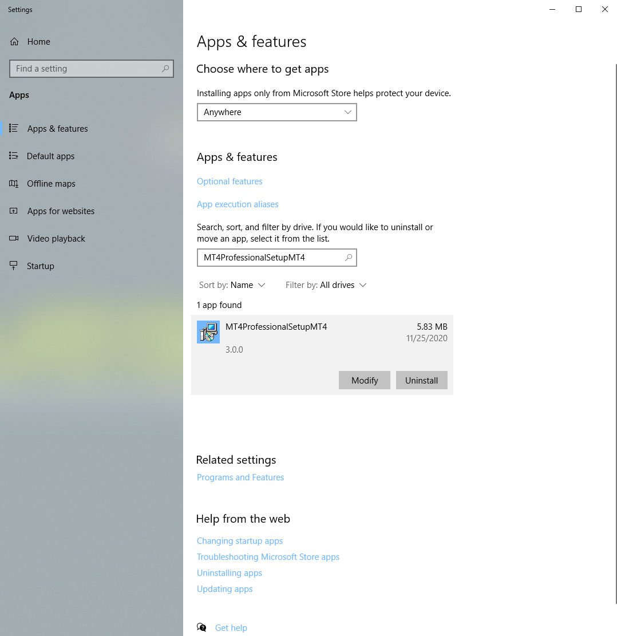Image resolution: width=617 pixels, height=636 pixels.
Task: Click the app list search box
Action: 276,258
